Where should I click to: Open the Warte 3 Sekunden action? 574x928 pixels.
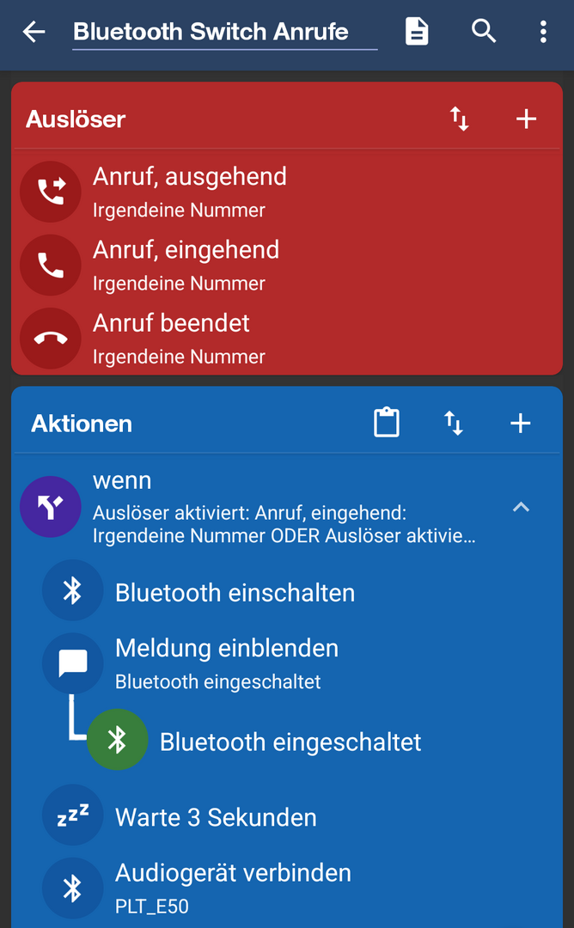point(216,816)
